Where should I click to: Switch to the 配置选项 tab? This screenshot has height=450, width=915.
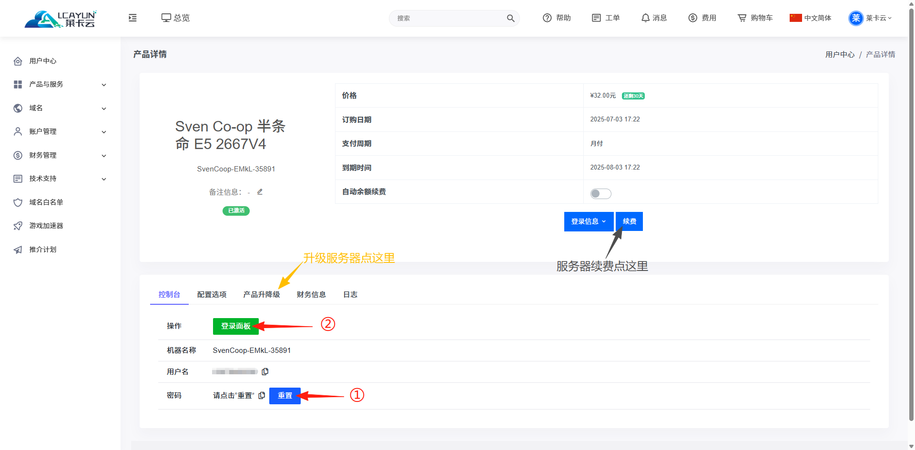tap(212, 294)
